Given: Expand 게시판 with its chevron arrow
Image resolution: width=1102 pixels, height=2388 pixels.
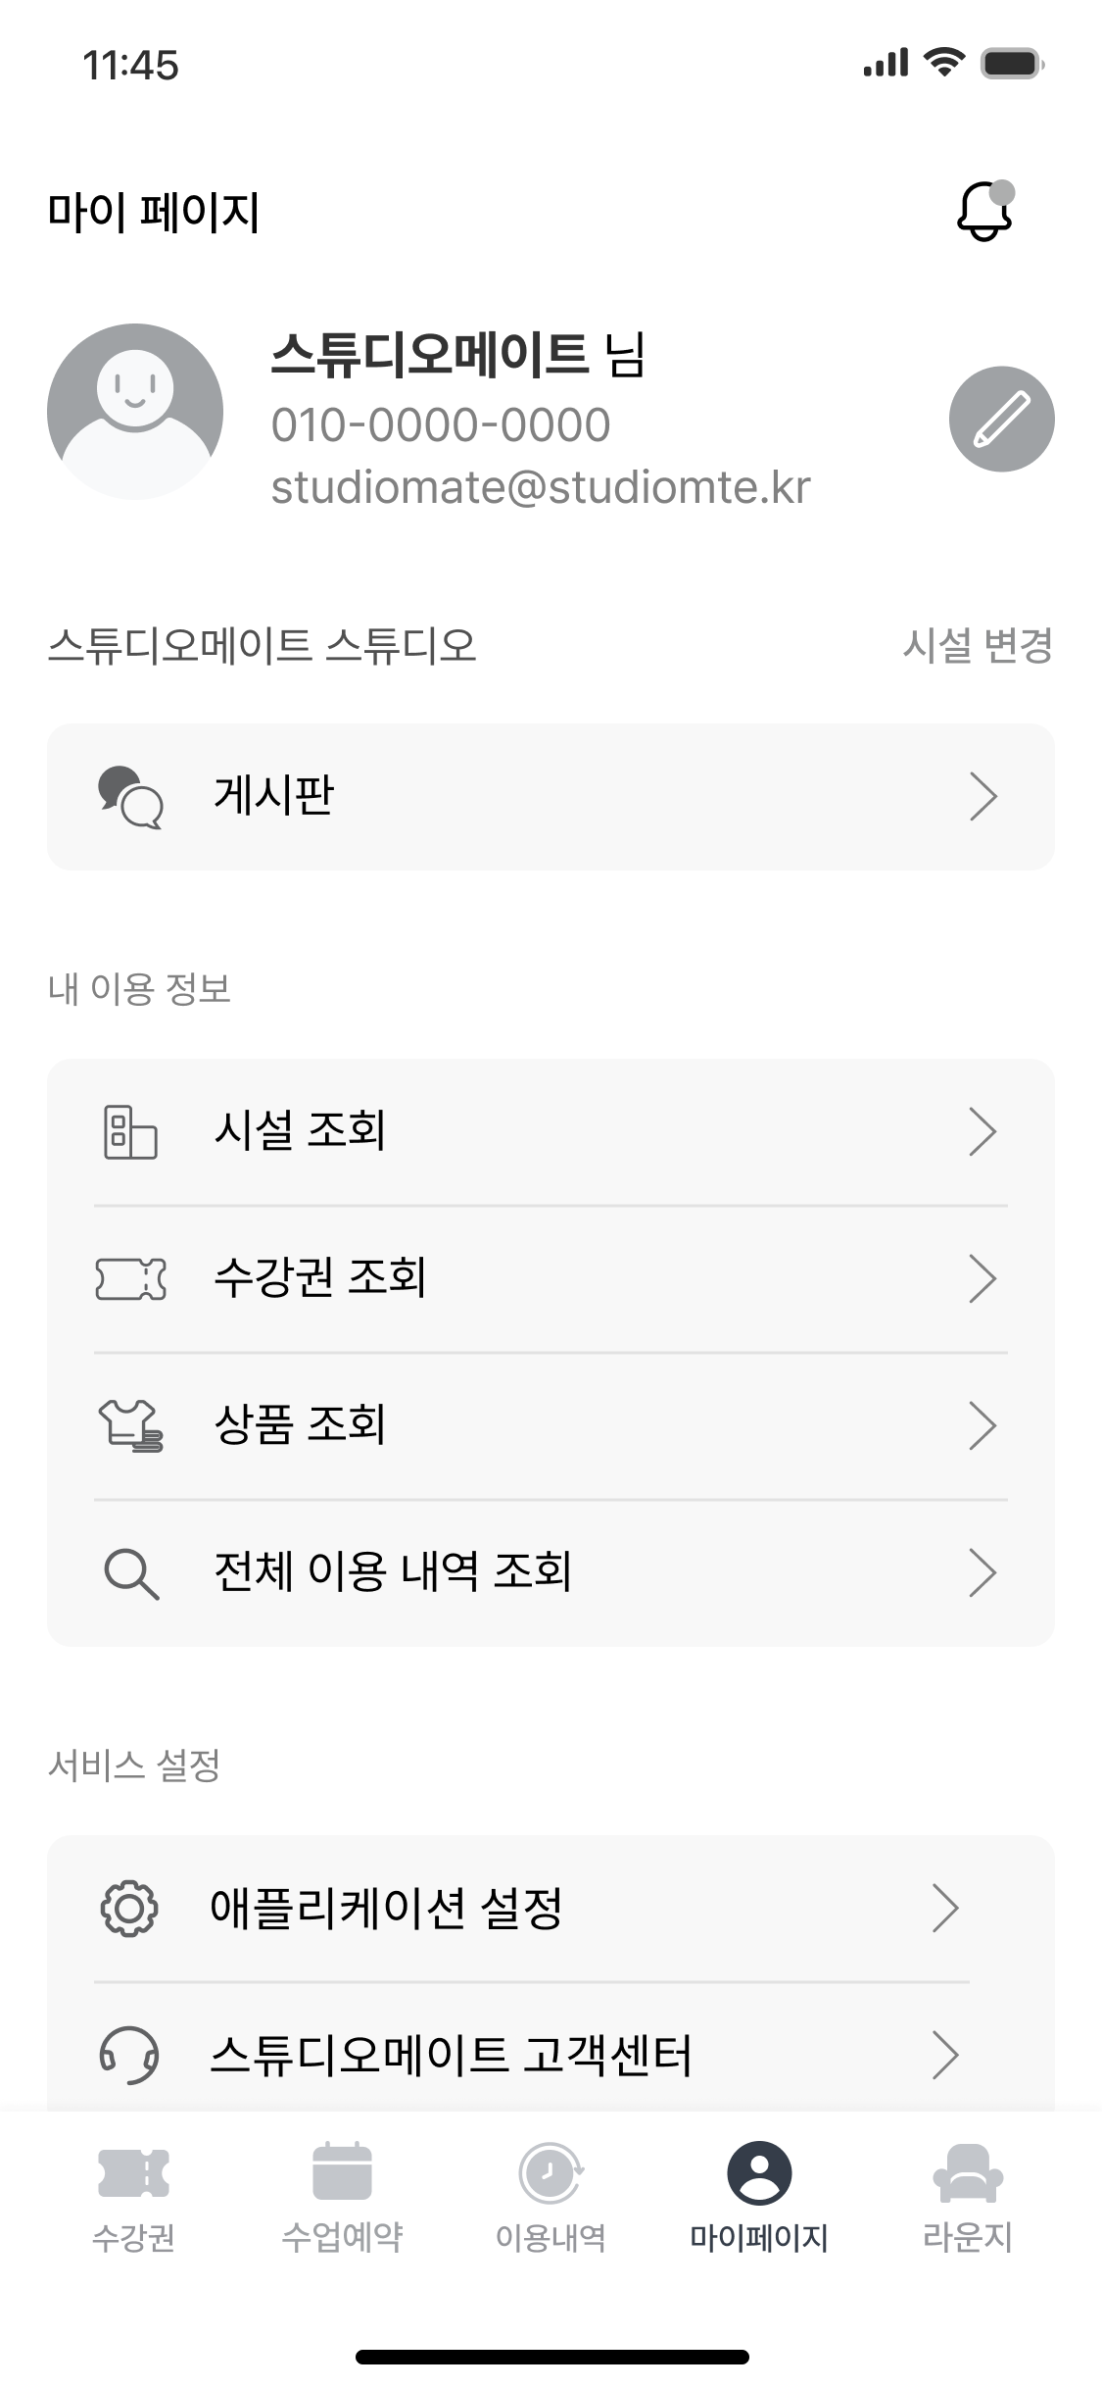Looking at the screenshot, I should (x=982, y=797).
